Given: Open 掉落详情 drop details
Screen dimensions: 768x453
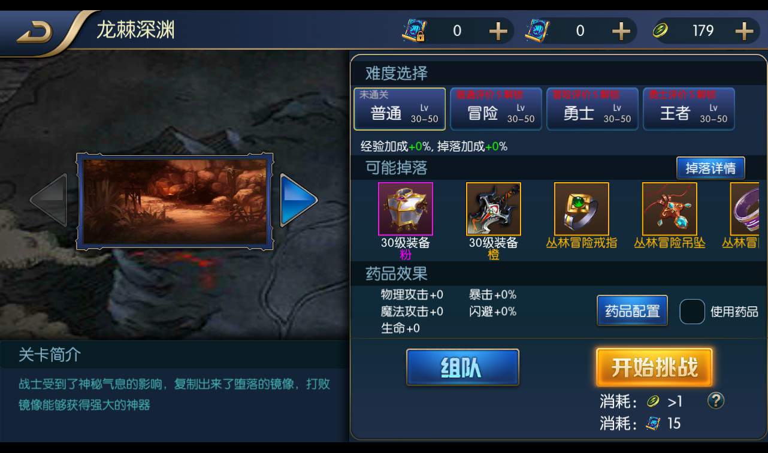Looking at the screenshot, I should pos(710,168).
